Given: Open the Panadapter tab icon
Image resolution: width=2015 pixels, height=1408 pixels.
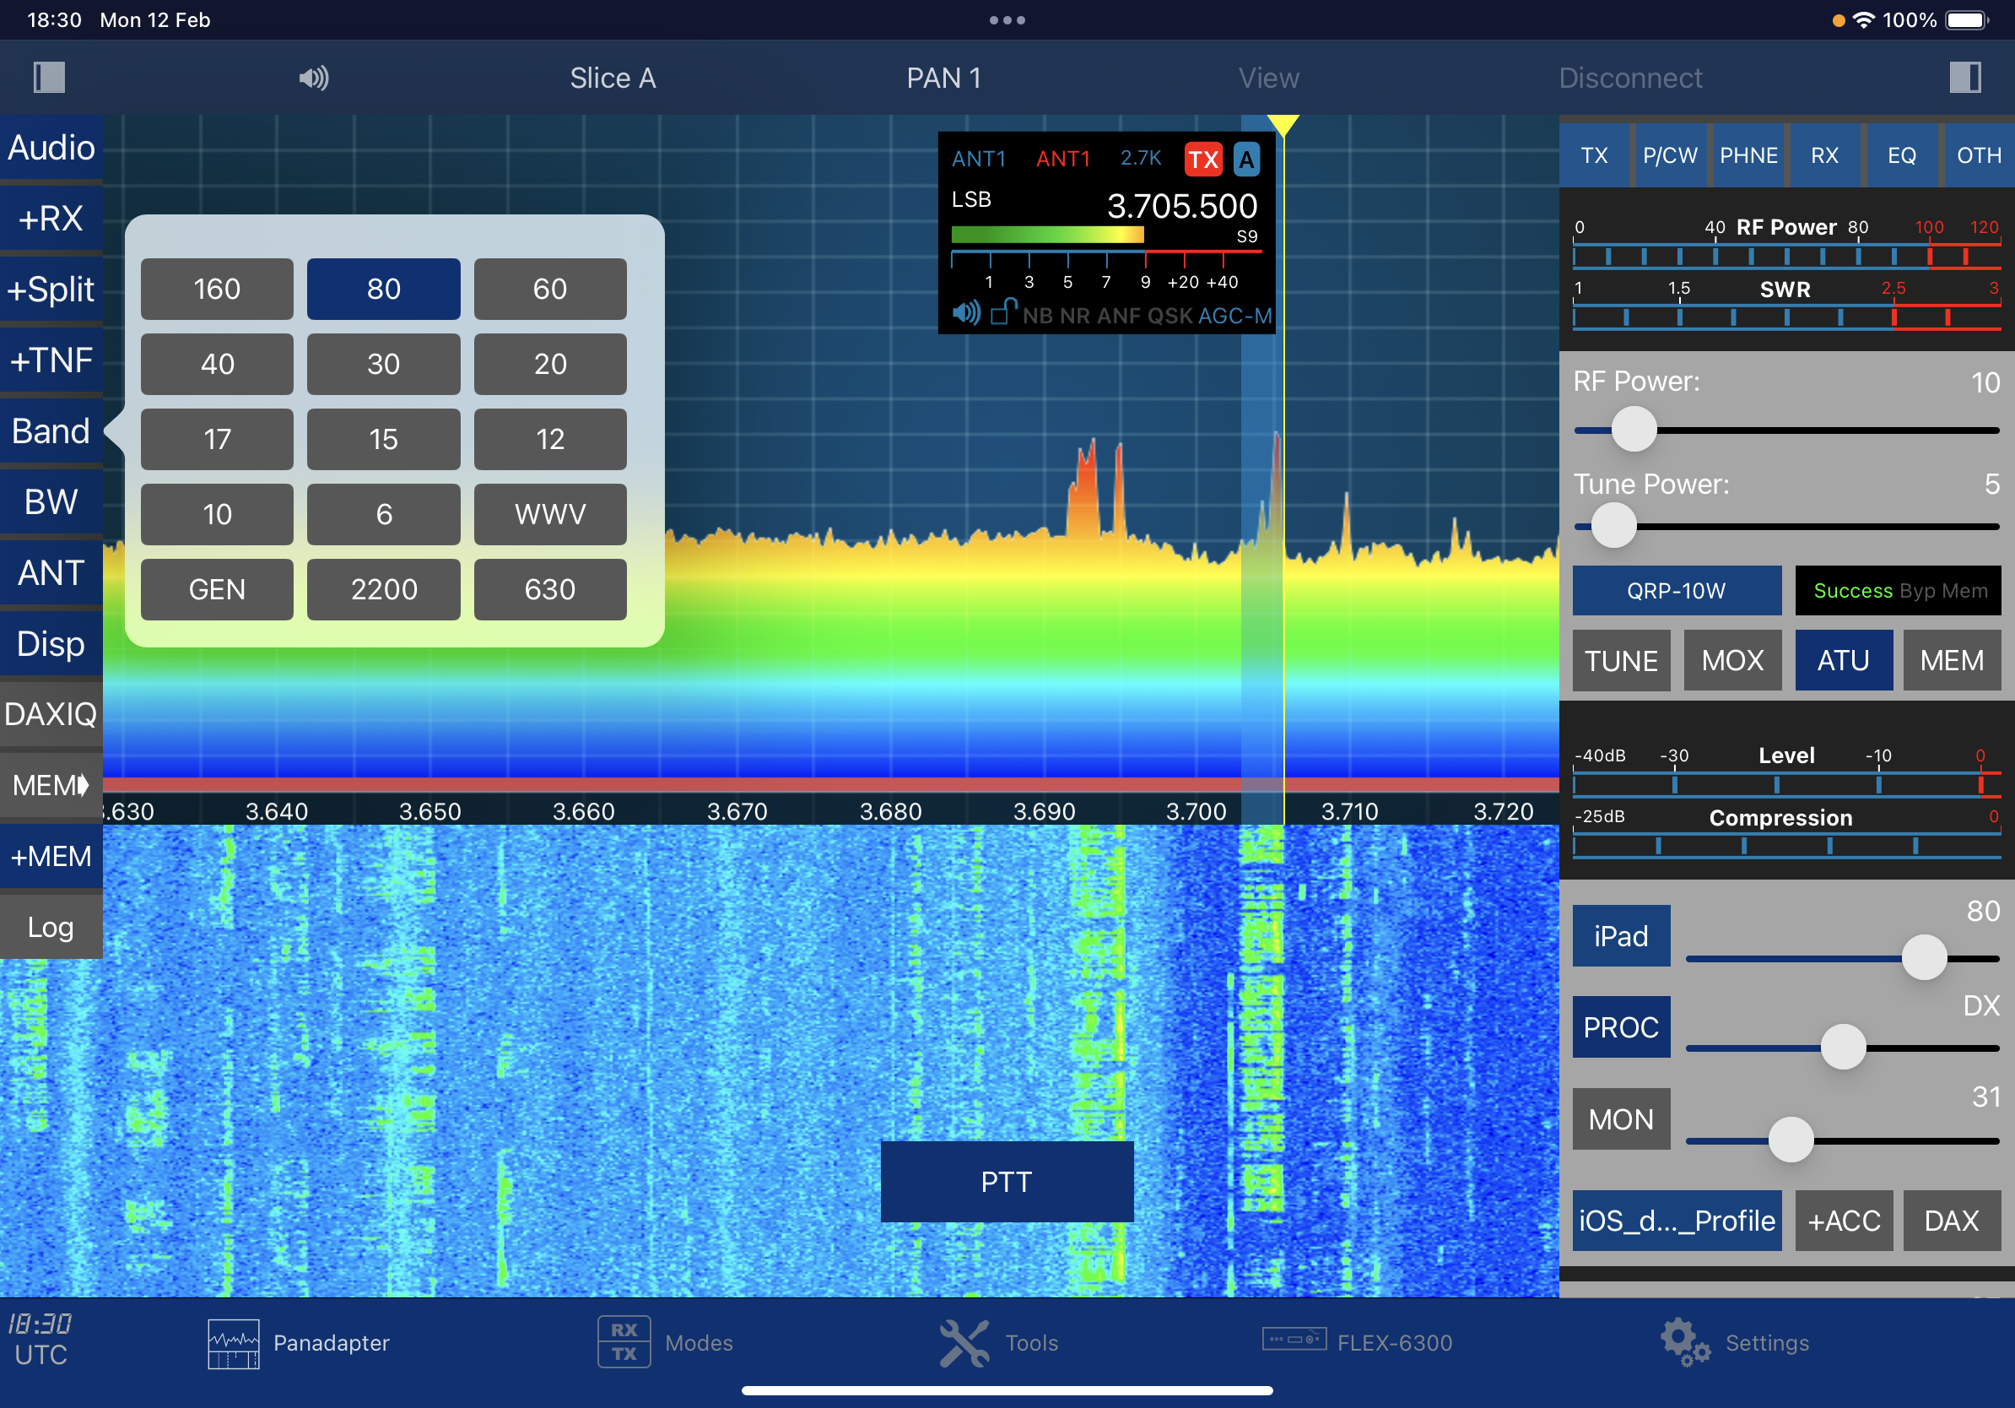Looking at the screenshot, I should 233,1342.
